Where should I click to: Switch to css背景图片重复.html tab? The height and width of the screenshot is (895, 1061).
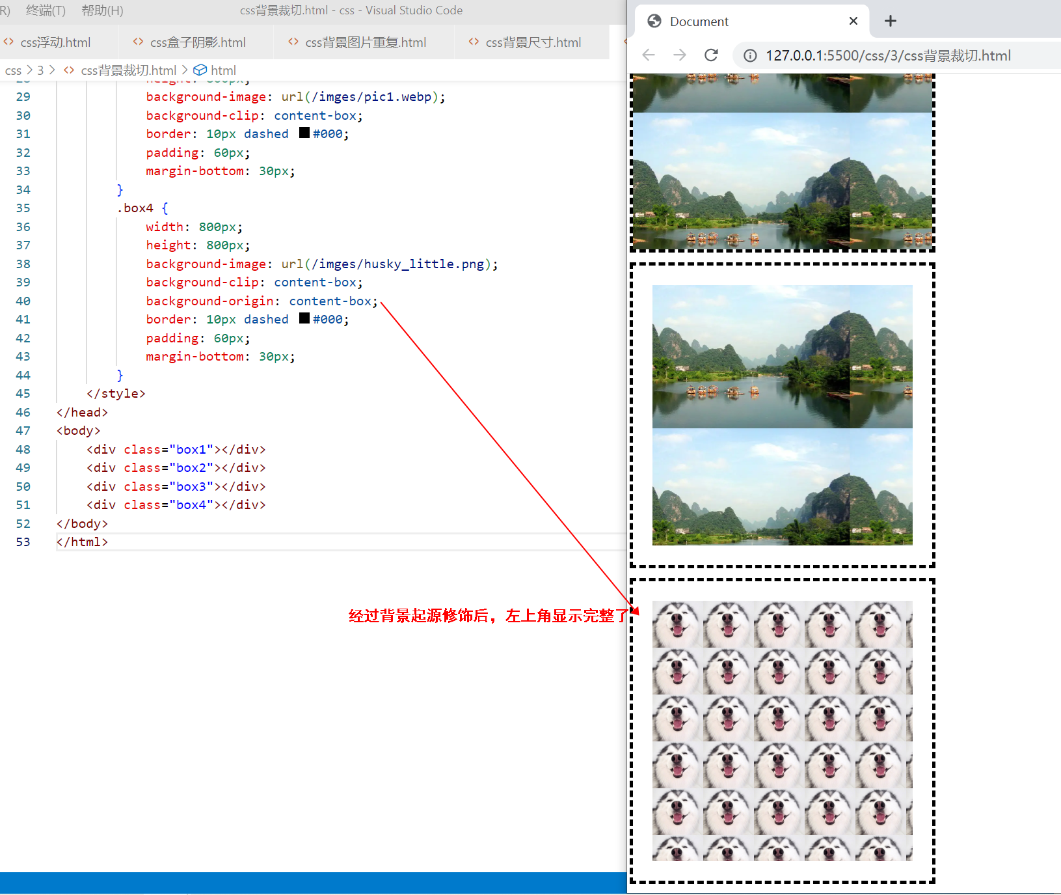[x=366, y=42]
